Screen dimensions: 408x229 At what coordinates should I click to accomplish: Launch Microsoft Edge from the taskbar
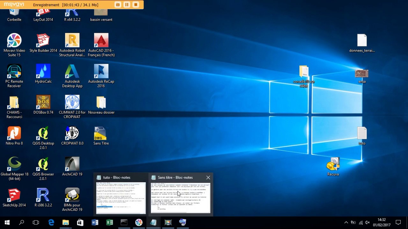pos(51,223)
